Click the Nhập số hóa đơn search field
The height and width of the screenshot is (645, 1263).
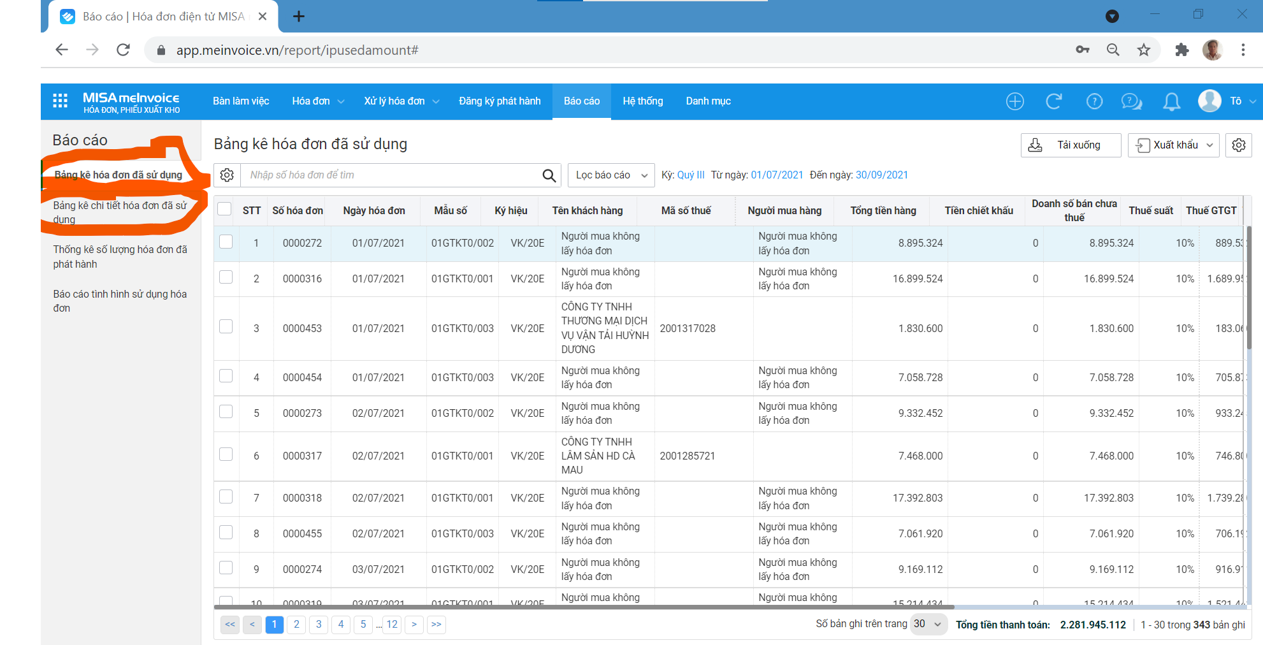(x=390, y=175)
